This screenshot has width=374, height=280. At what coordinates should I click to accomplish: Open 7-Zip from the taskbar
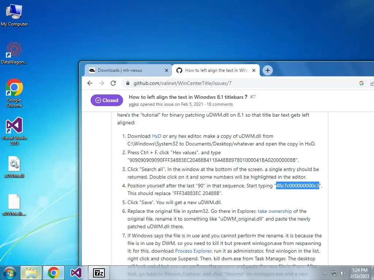coord(99,273)
